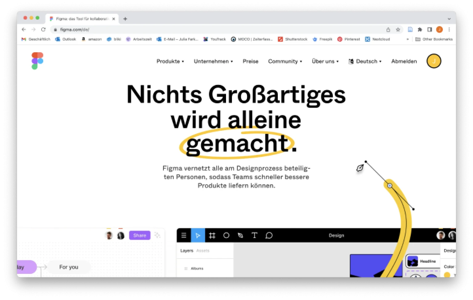Open the Geschäftlich Gmail bookmark
This screenshot has width=473, height=300.
click(36, 39)
